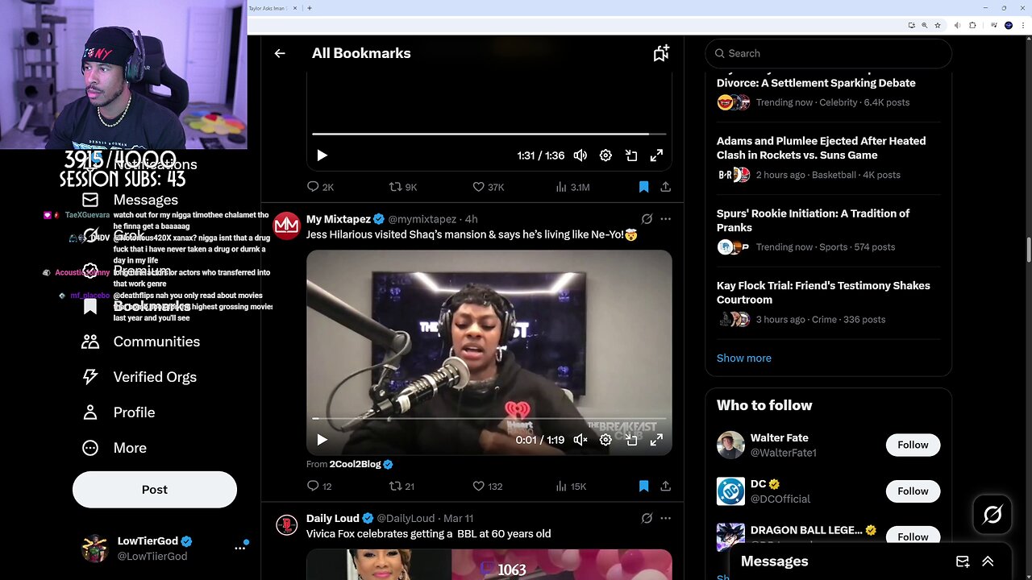Open the More menu in the sidebar
This screenshot has width=1032, height=580.
click(114, 448)
